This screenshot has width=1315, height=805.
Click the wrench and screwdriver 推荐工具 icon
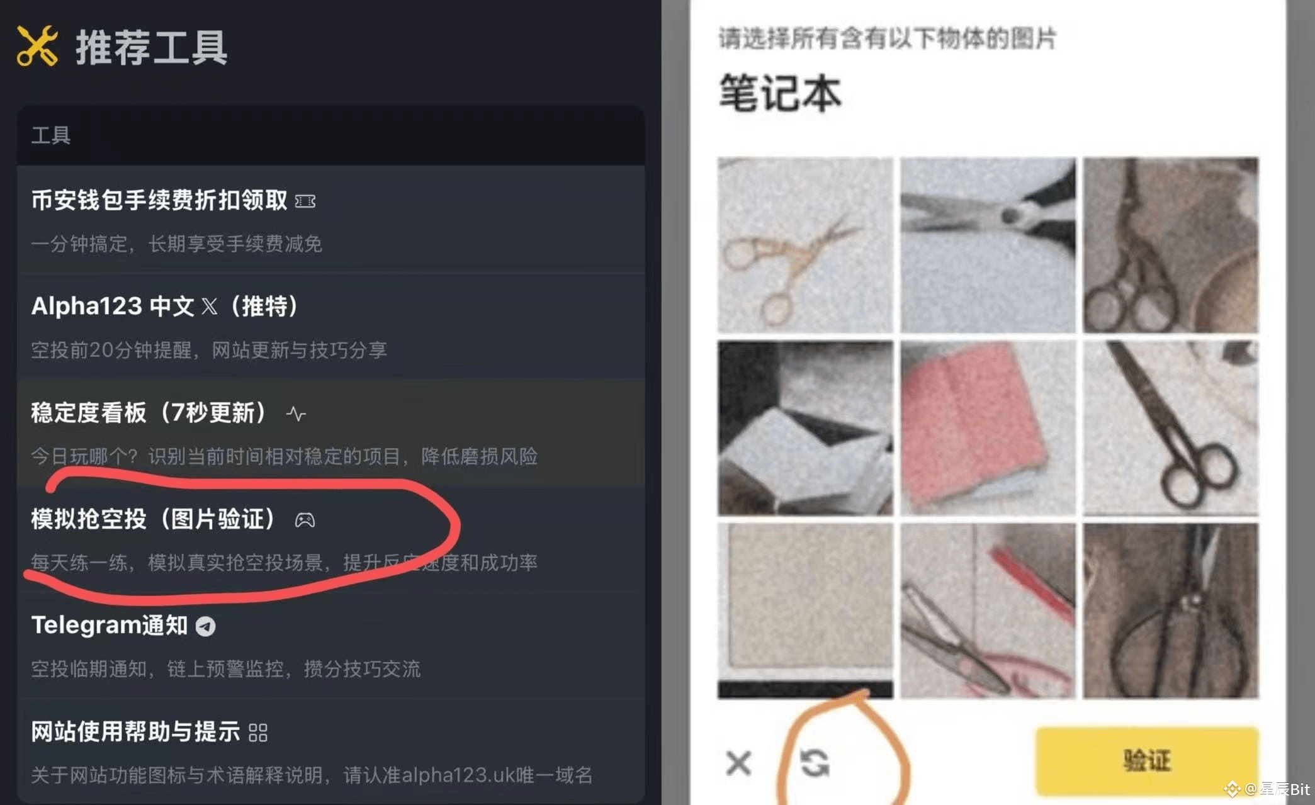37,46
